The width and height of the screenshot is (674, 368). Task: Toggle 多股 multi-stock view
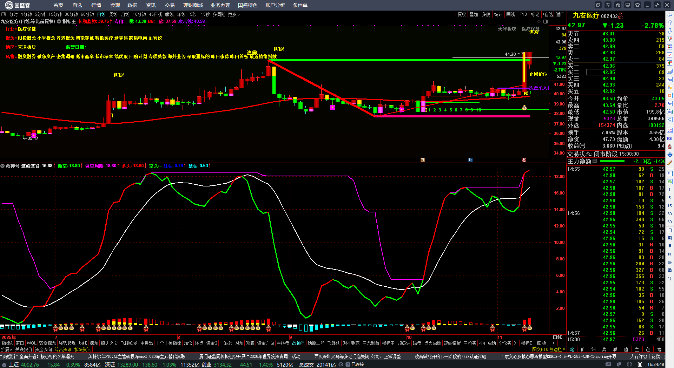[486, 14]
